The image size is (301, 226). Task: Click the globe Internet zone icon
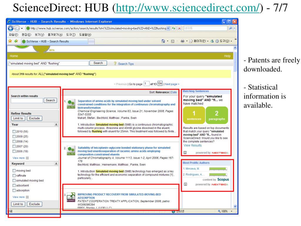point(173,211)
